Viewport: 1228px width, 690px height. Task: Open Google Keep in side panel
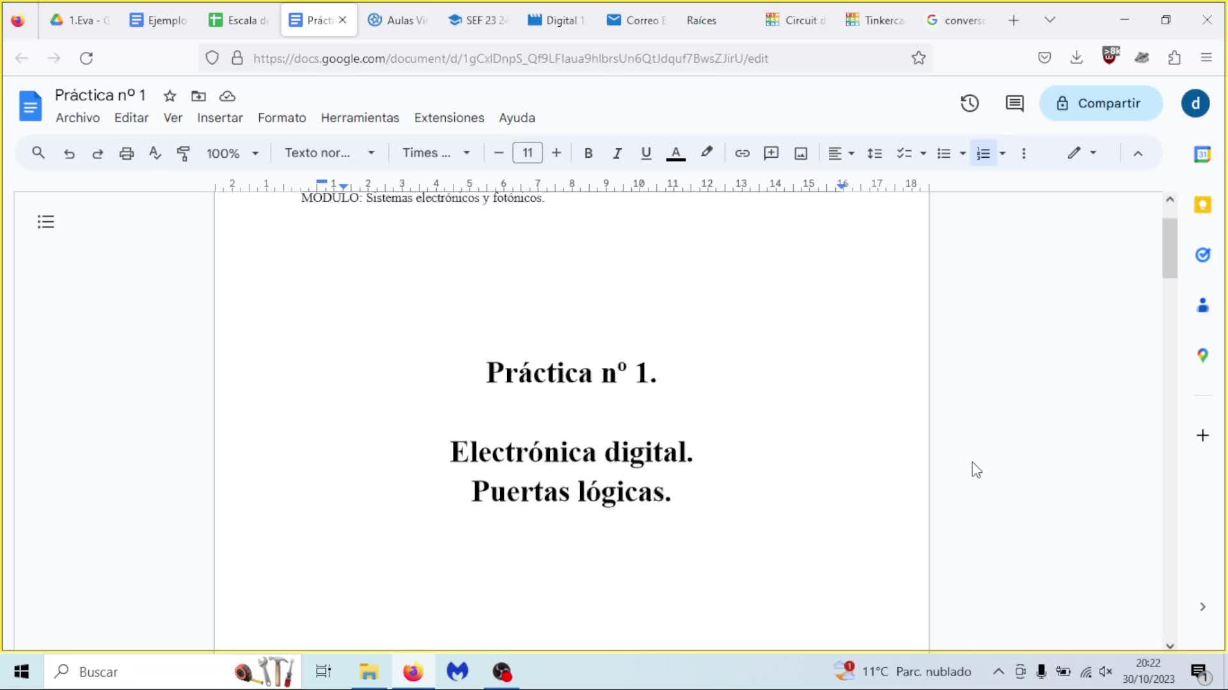click(1202, 204)
